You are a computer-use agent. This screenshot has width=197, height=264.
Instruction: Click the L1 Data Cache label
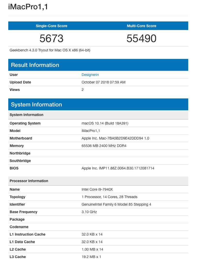(x=22, y=242)
